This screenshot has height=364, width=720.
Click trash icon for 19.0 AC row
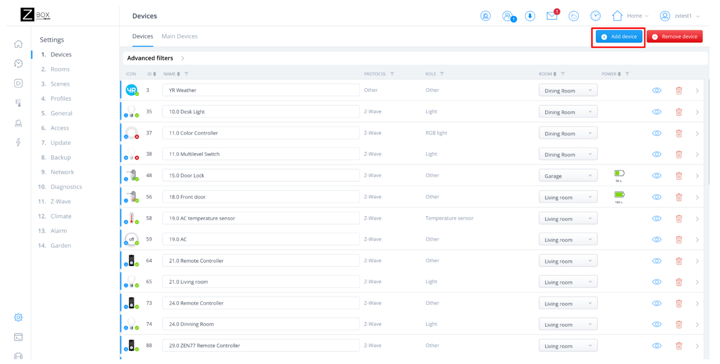(x=679, y=240)
